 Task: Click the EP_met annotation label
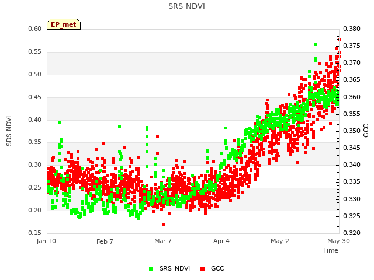coord(64,24)
